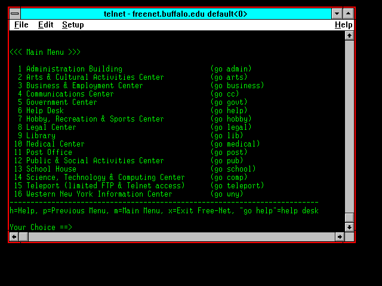
Task: Click the minimize window down-arrow button
Action: [x=337, y=14]
